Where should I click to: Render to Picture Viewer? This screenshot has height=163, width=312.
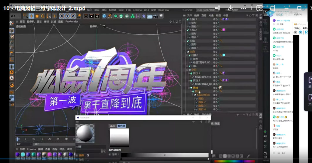coord(91,16)
